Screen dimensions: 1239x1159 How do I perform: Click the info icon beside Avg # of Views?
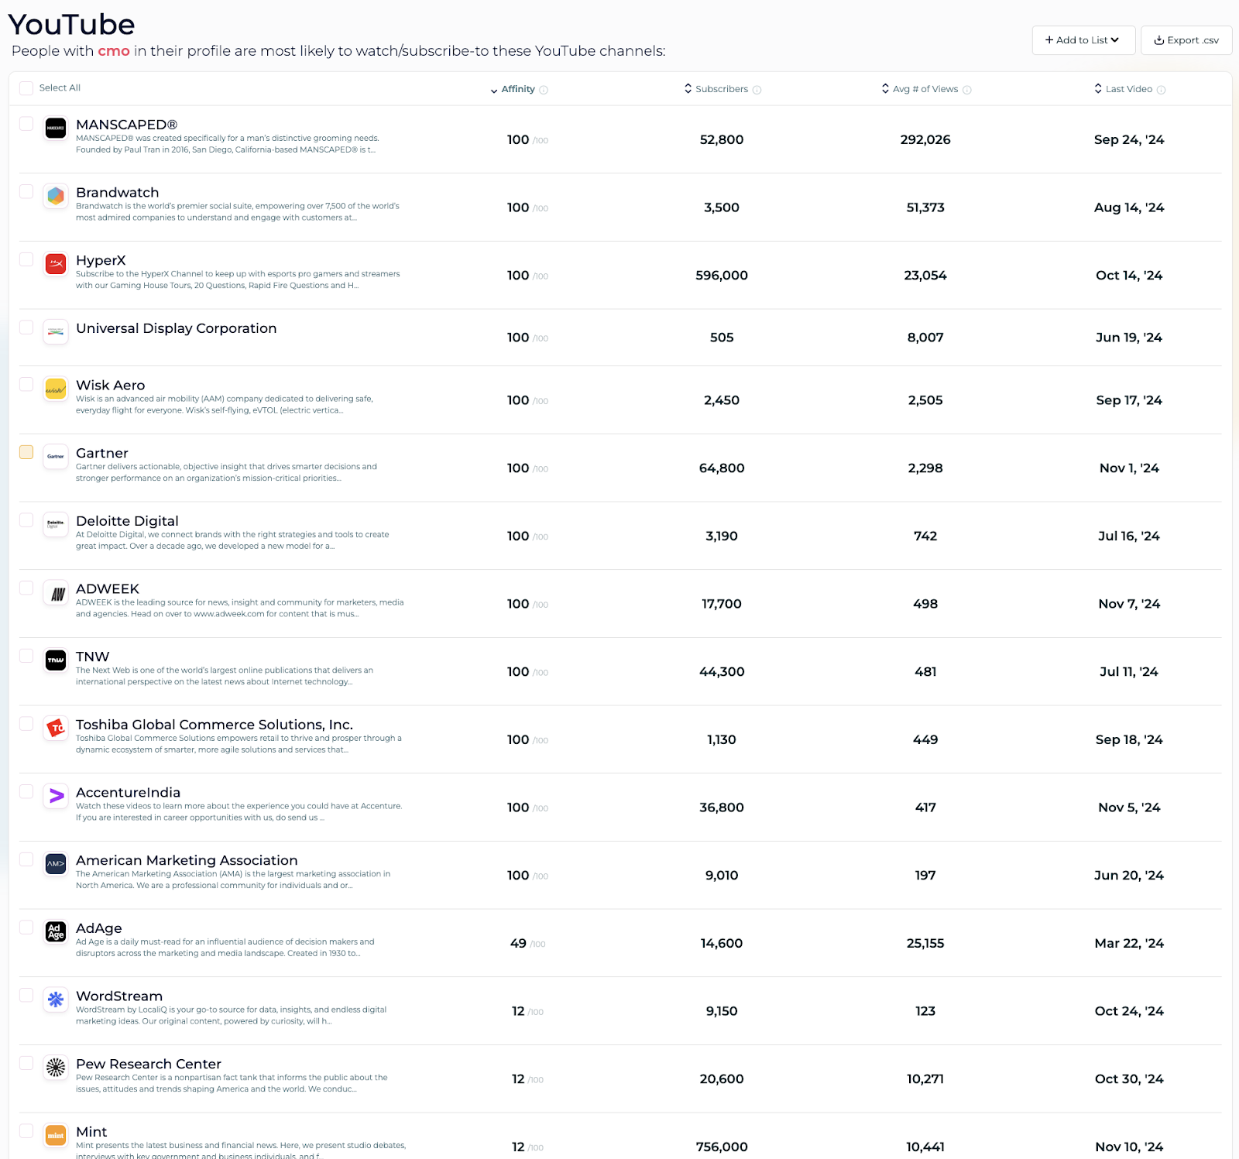967,90
